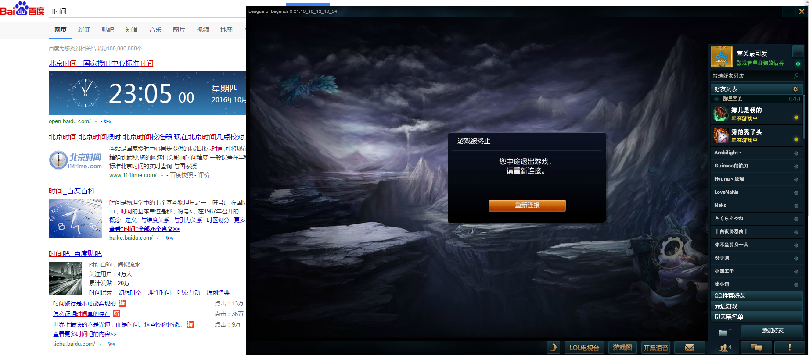Open dropdown arrow after www.114time.com
Image resolution: width=809 pixels, height=355 pixels.
[x=162, y=176]
